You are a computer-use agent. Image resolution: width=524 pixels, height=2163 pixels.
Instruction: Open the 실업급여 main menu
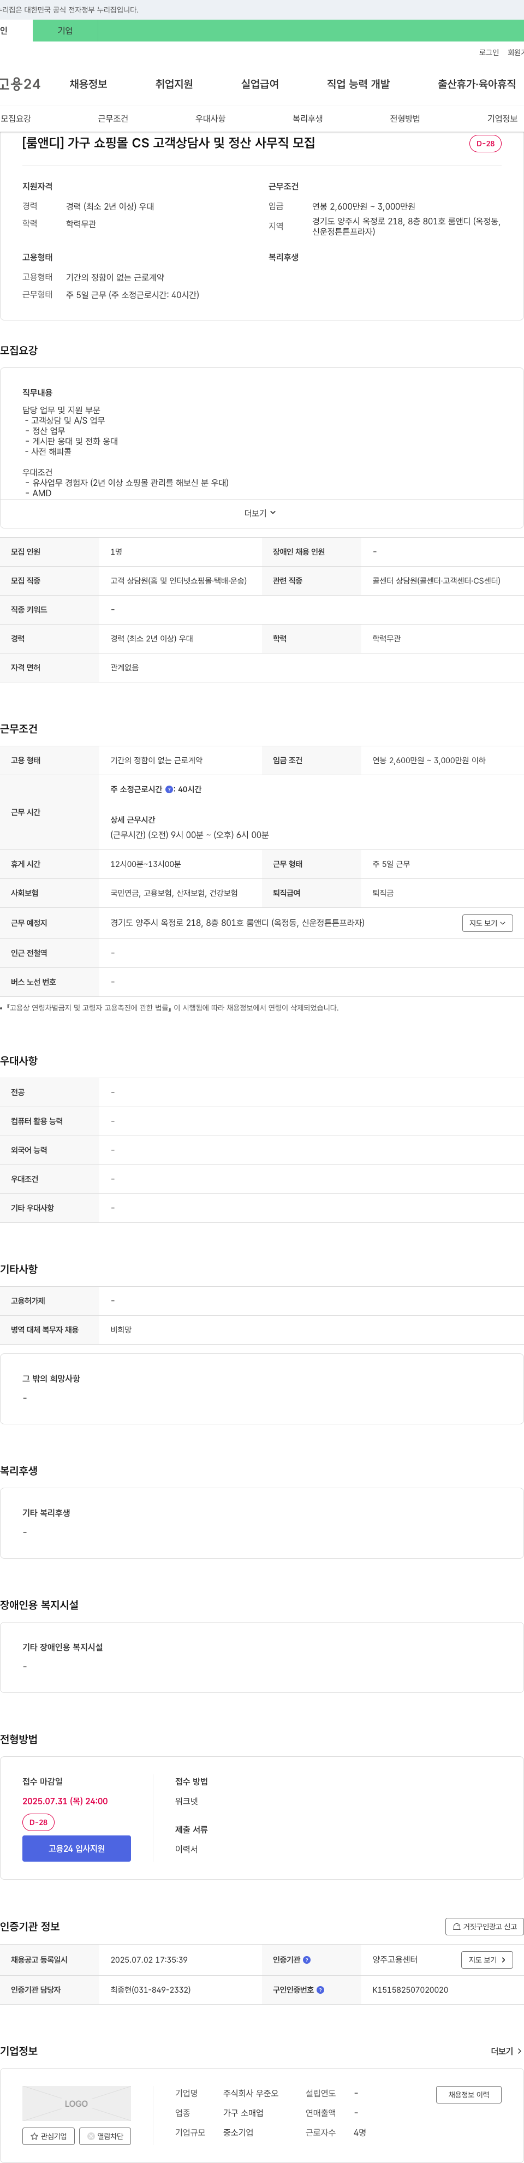click(x=259, y=84)
